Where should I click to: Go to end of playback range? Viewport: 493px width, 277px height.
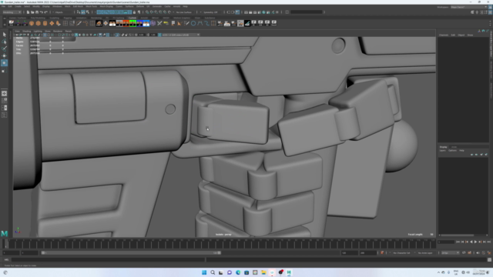[488, 242]
